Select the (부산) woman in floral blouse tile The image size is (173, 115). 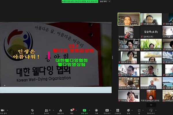[x=129, y=57]
